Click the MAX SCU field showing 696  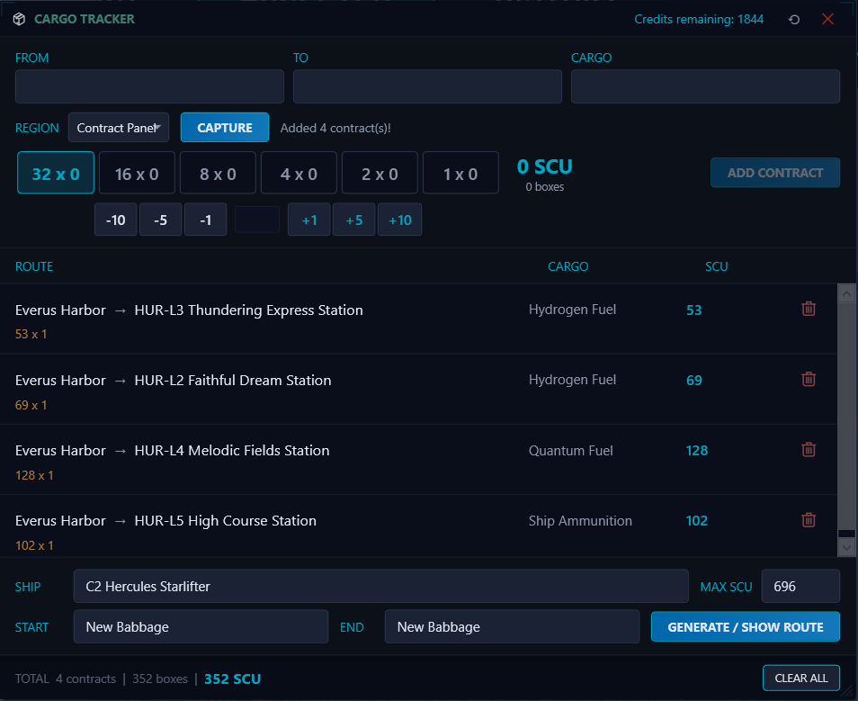point(800,586)
